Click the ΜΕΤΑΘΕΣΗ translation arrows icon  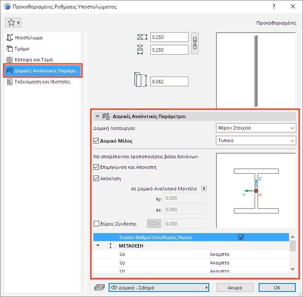click(110, 245)
